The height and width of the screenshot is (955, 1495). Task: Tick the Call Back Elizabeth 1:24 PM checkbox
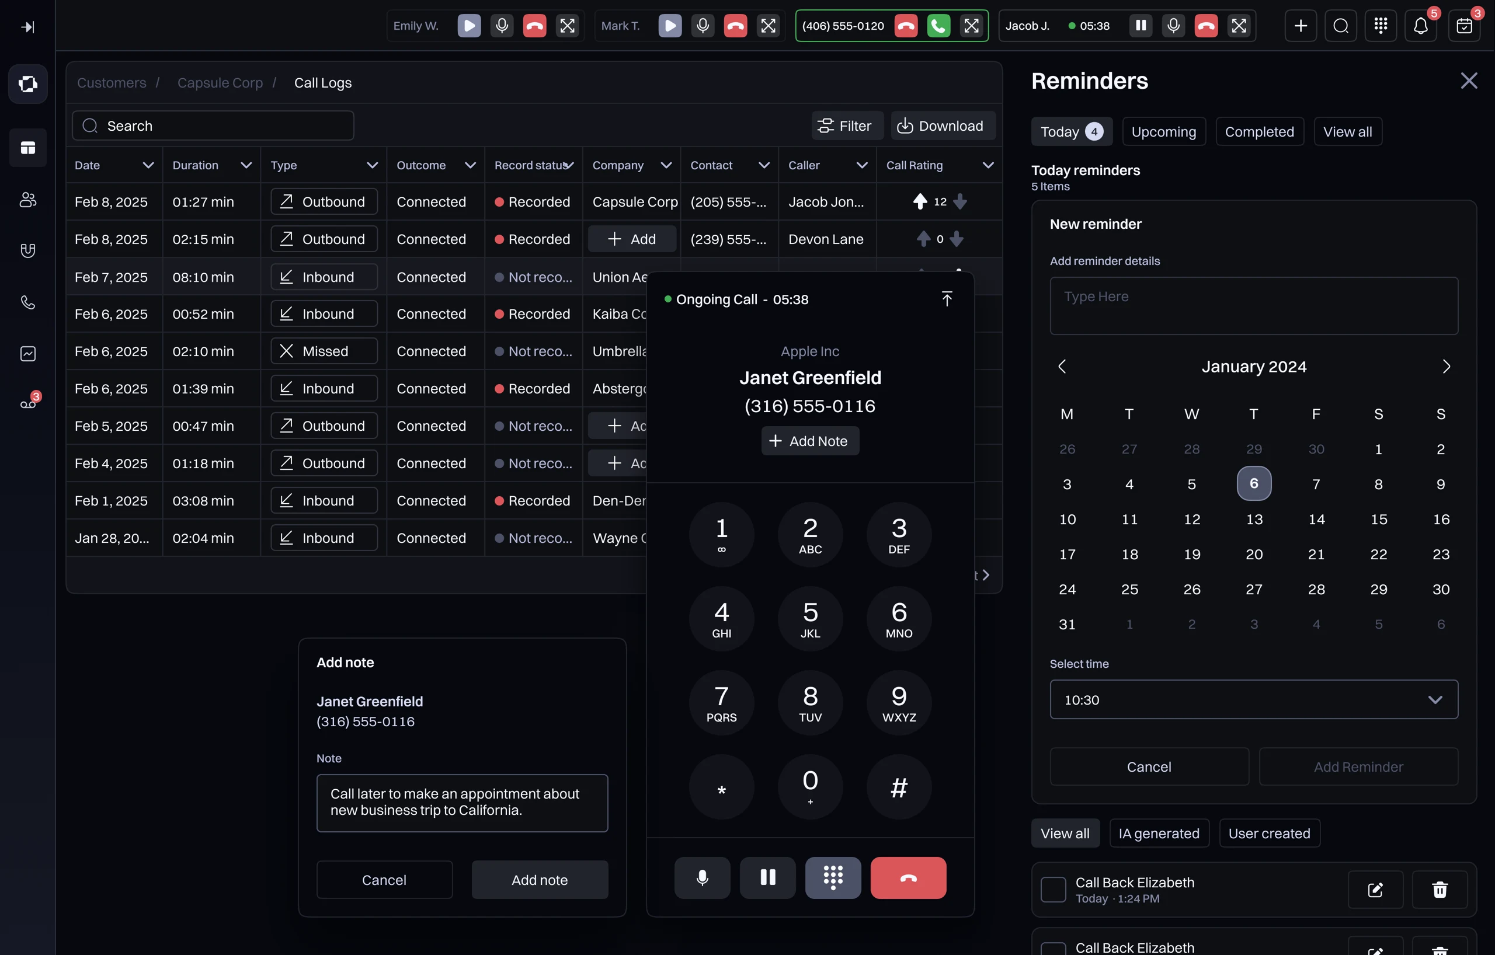click(x=1053, y=889)
